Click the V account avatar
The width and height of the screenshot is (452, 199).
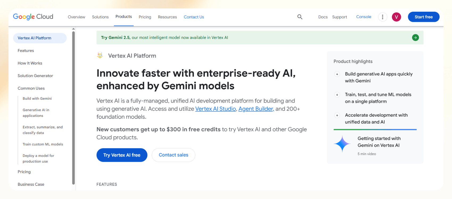tap(396, 17)
